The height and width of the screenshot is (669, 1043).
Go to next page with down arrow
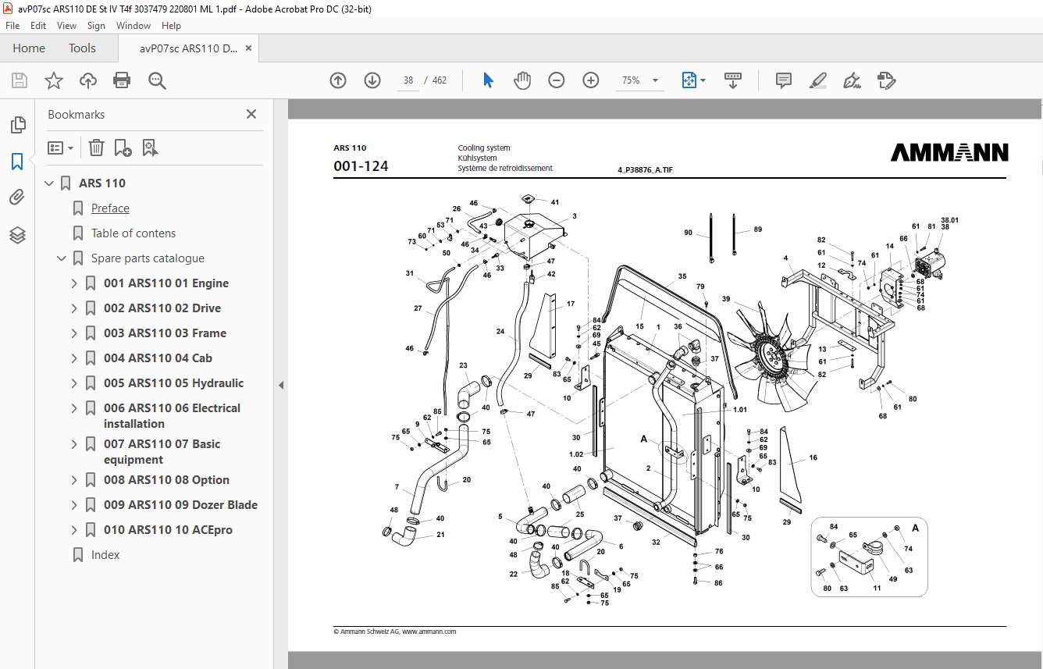372,80
